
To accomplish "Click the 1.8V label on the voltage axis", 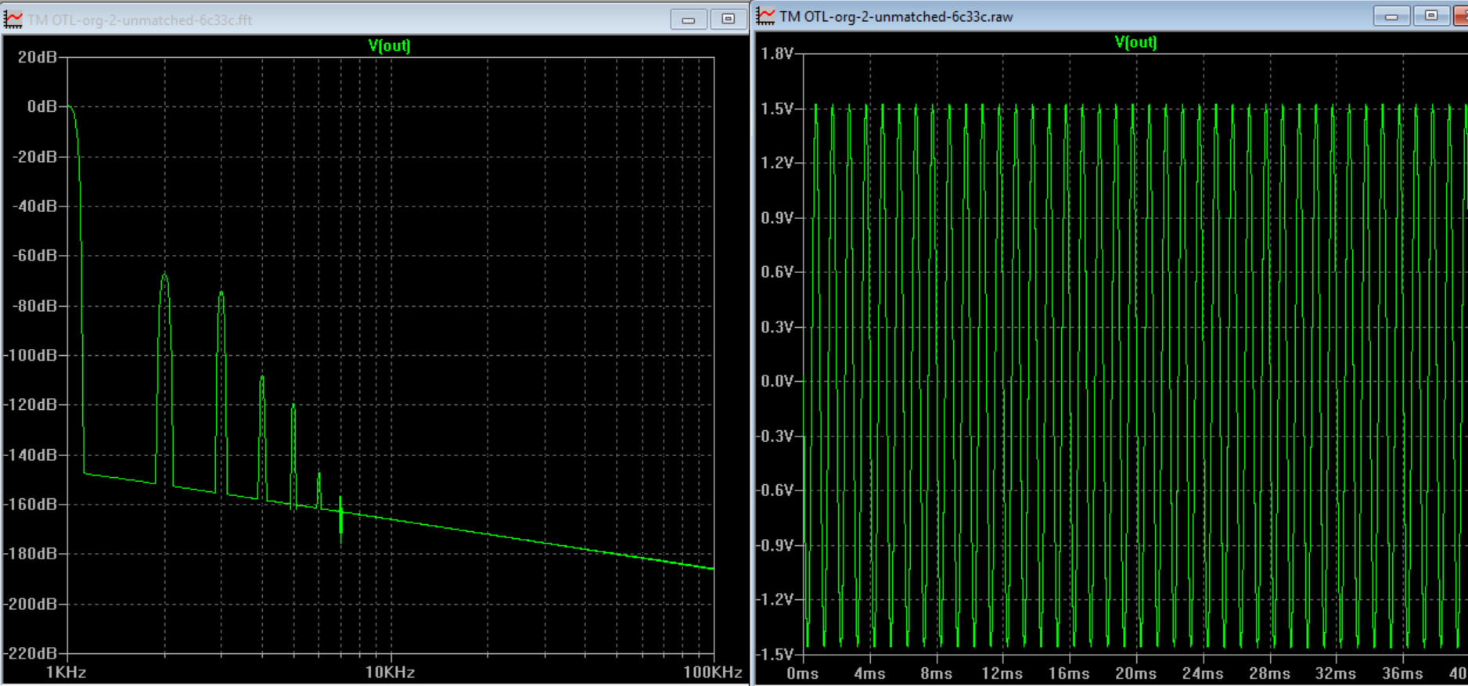I will (x=777, y=54).
